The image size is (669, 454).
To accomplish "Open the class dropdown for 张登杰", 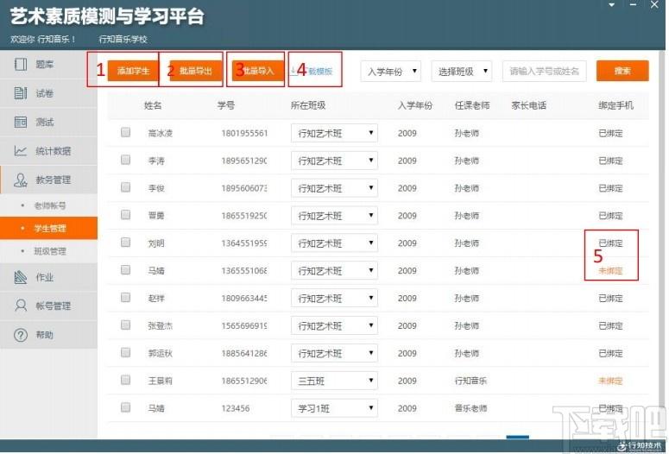I will (334, 325).
